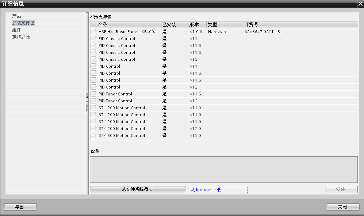Viewport: 364px width, 216px height.
Task: Open the 操作系统 section
Action: point(21,37)
